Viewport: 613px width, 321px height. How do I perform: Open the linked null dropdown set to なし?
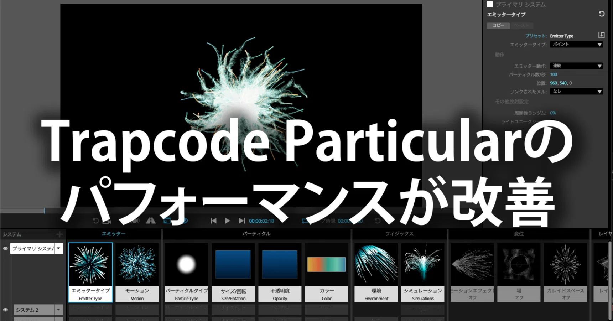coord(576,91)
